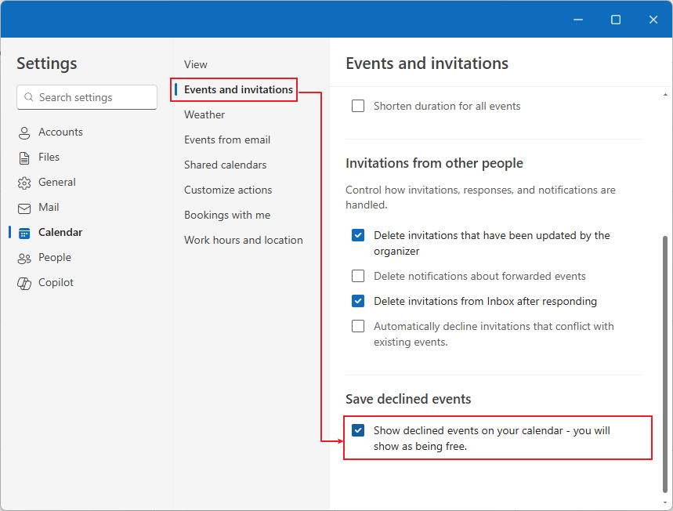Click the Copilot icon
673x511 pixels.
(24, 283)
